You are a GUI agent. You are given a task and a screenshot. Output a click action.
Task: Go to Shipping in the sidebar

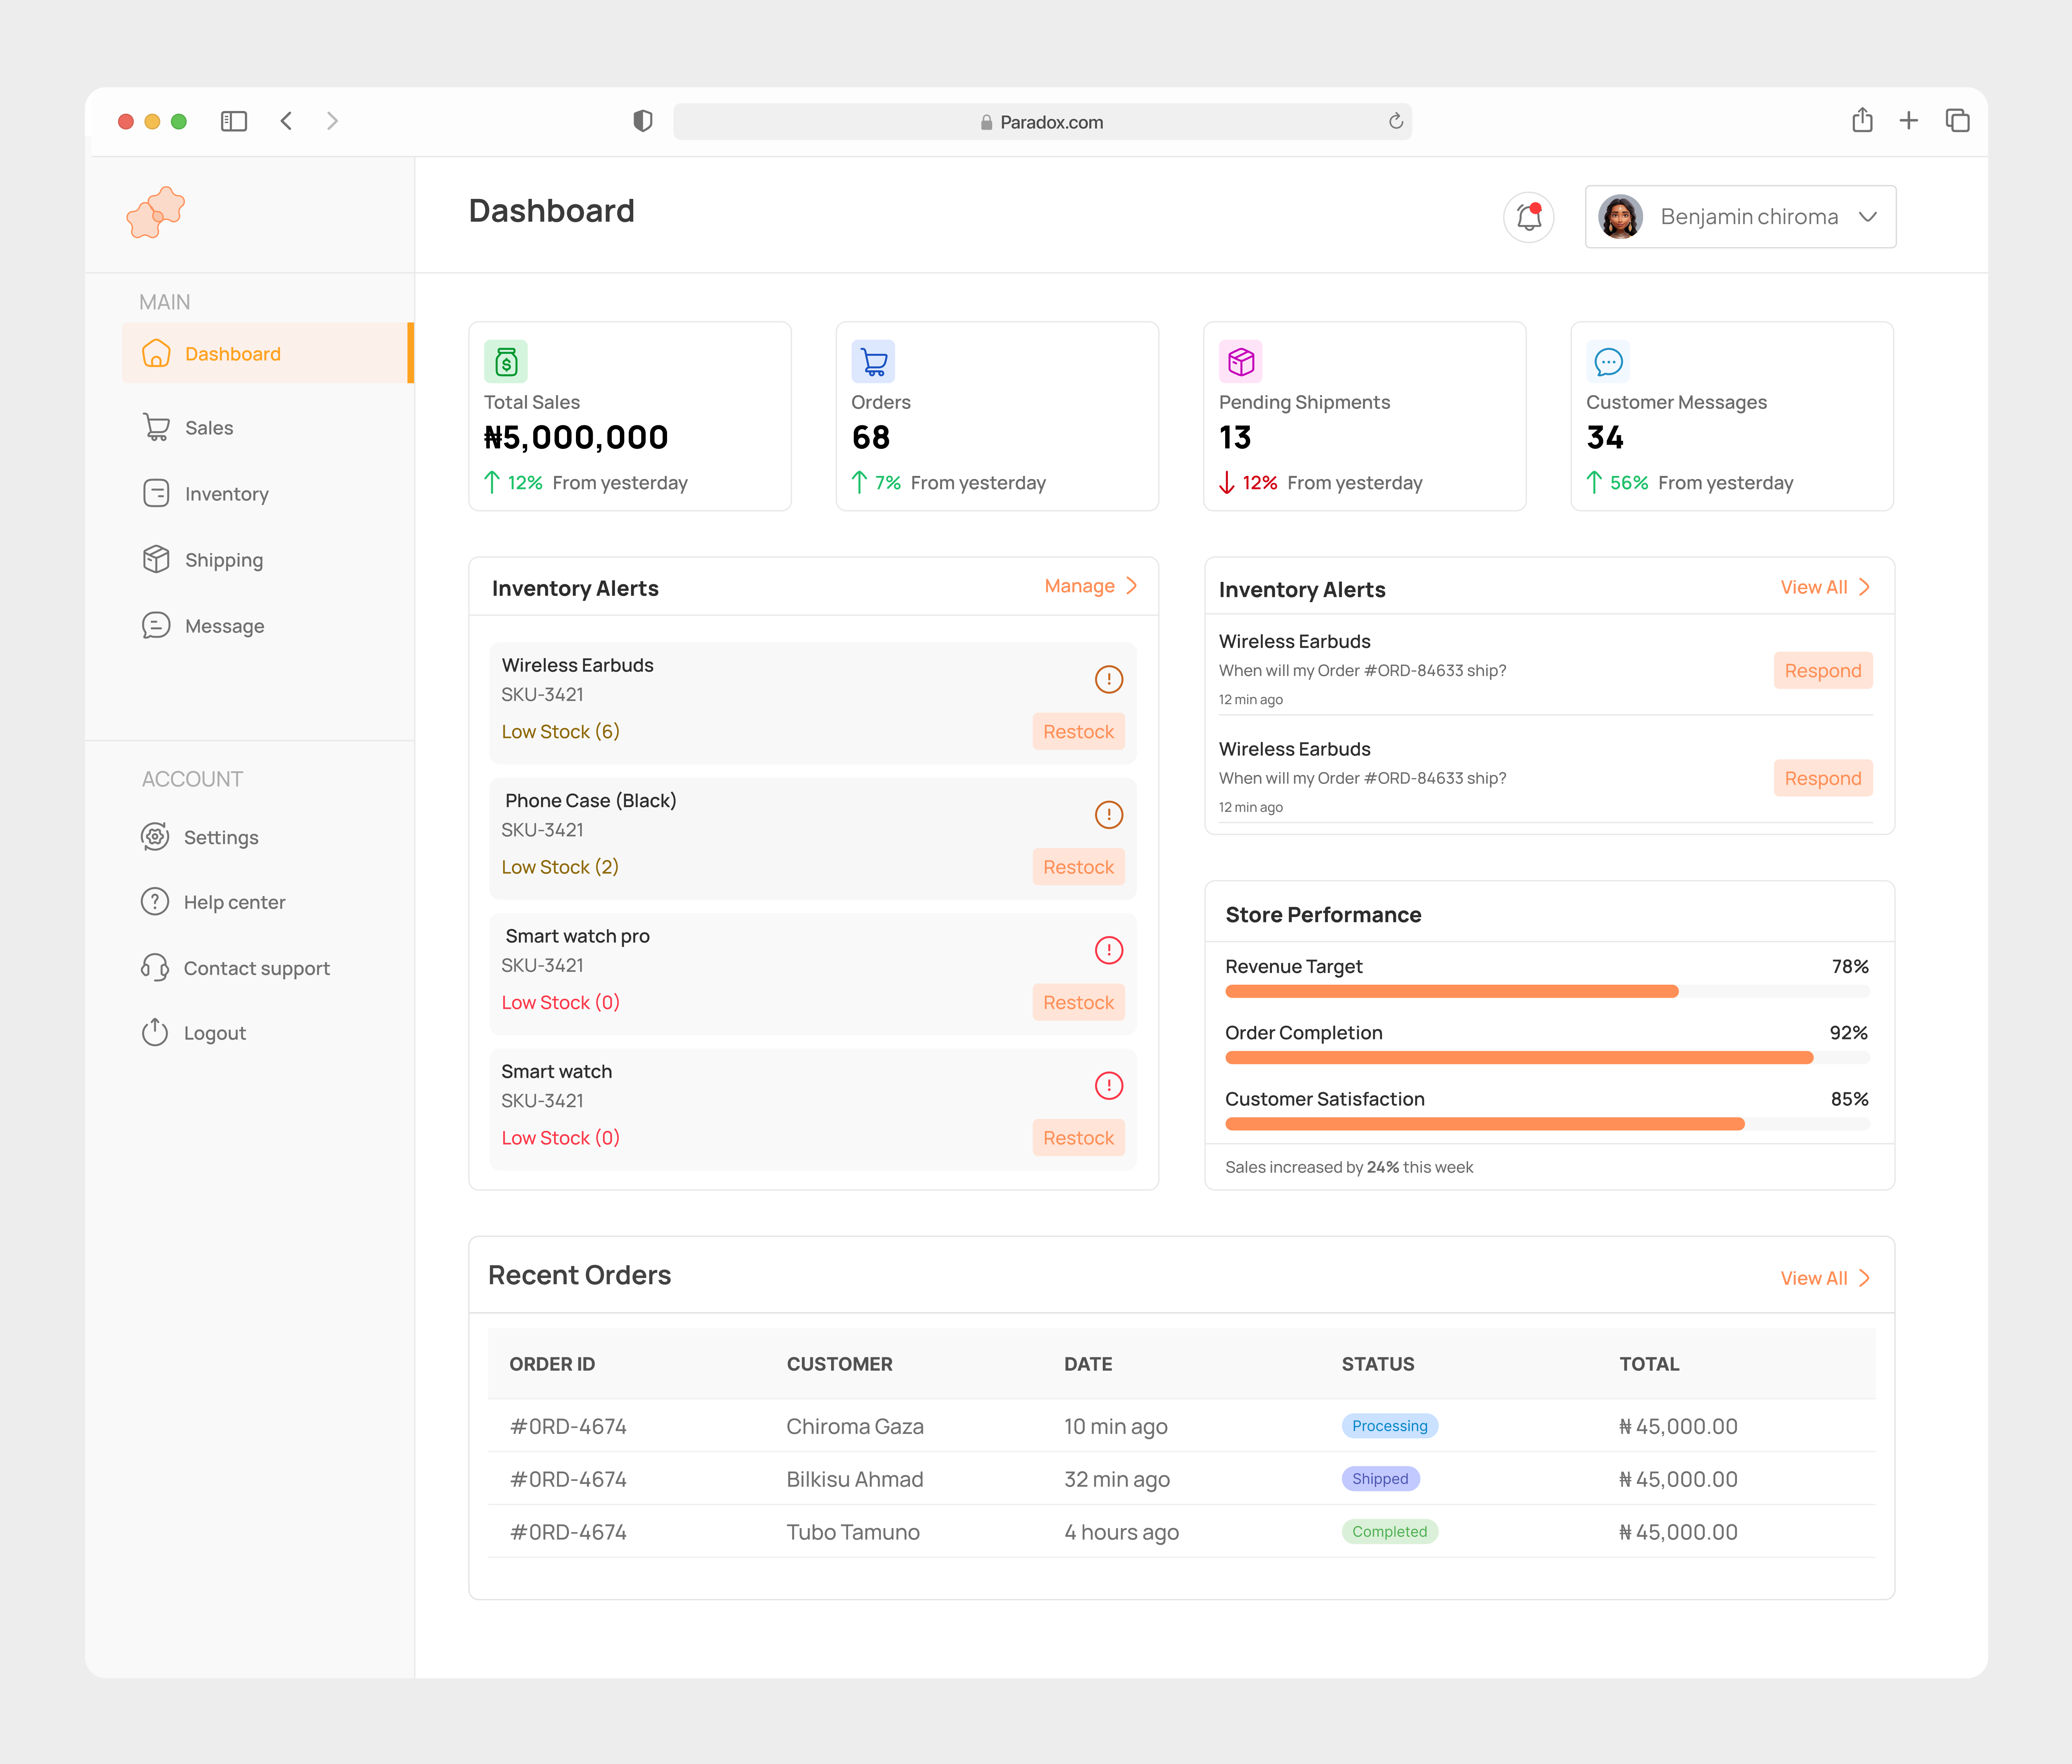click(x=223, y=560)
